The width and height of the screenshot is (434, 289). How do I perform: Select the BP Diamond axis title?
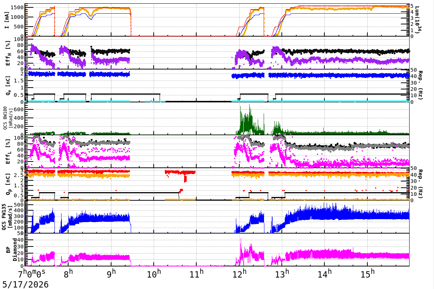click(11, 250)
